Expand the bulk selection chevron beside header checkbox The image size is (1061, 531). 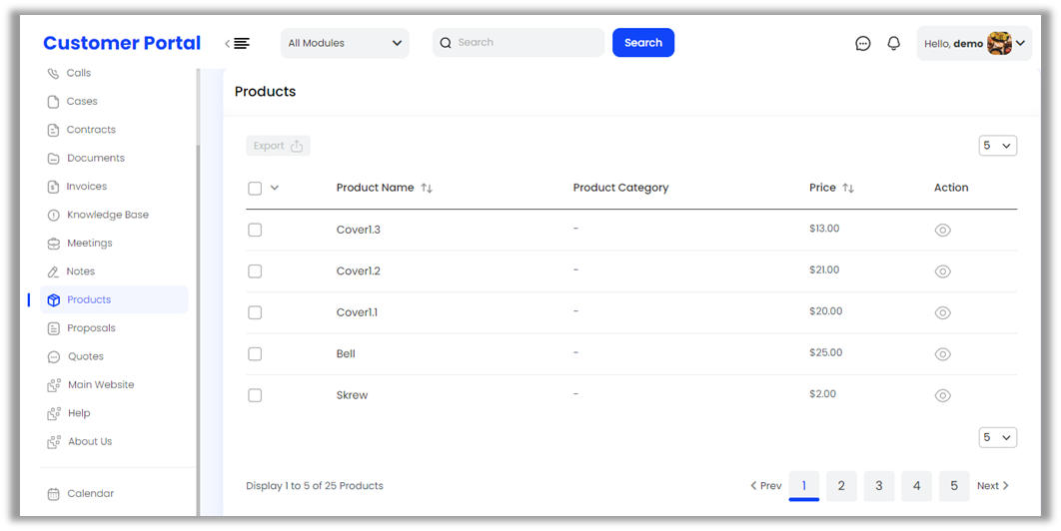275,188
